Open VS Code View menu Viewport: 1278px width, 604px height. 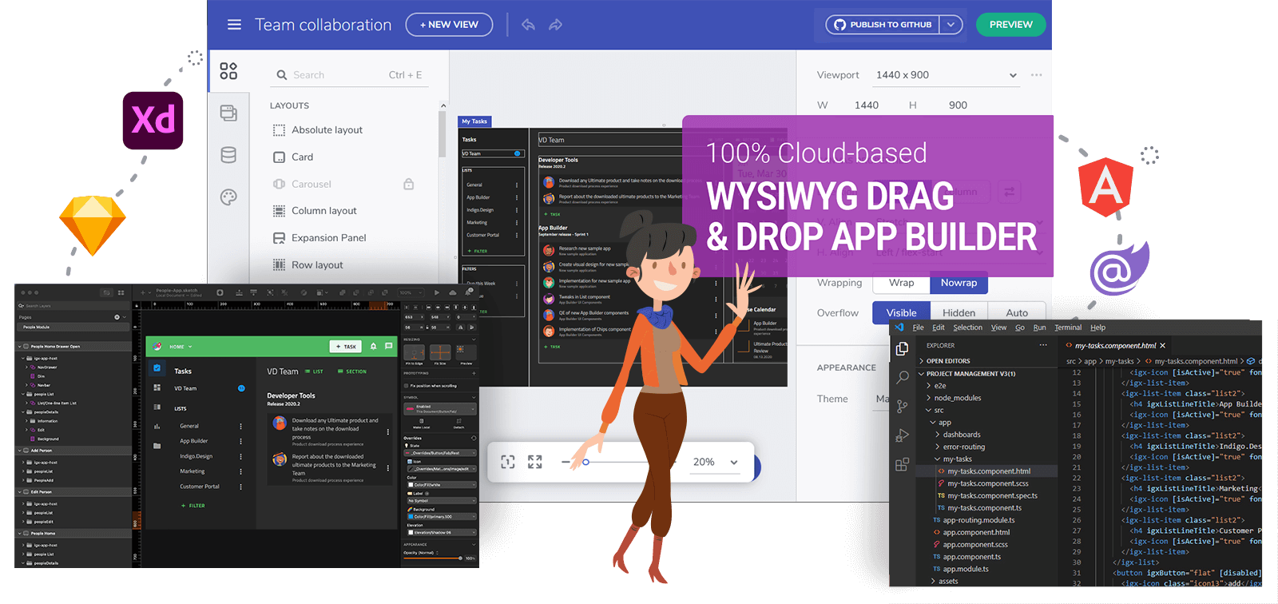998,328
